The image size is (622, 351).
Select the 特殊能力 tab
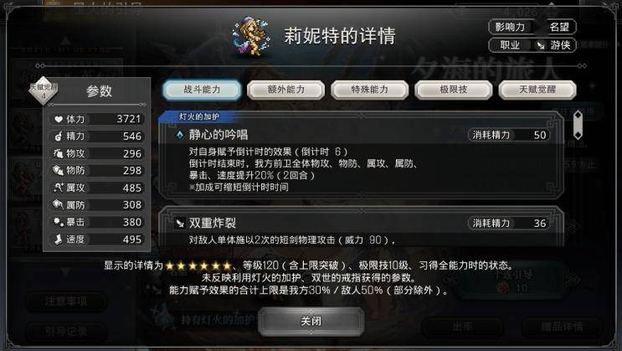[370, 90]
